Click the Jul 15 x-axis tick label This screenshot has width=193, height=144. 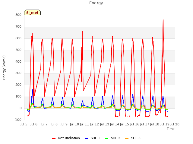(125, 124)
